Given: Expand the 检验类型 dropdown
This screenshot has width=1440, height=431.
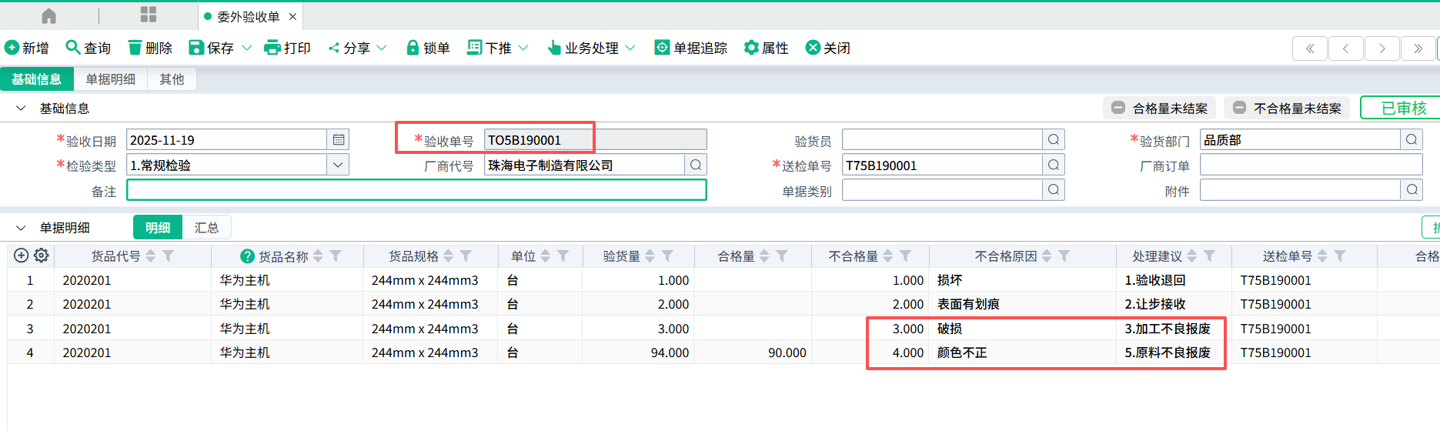Looking at the screenshot, I should pyautogui.click(x=338, y=165).
